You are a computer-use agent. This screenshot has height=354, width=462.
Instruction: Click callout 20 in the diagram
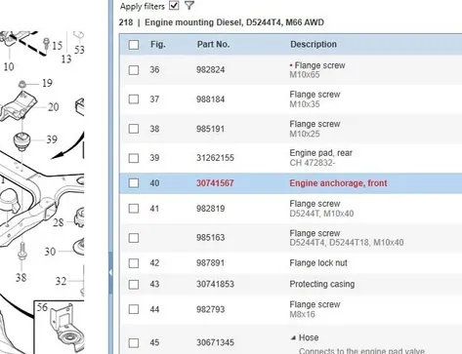coord(54,107)
